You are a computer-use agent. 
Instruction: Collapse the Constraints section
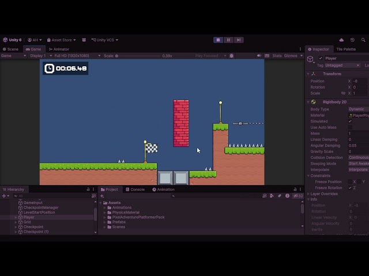coord(308,176)
